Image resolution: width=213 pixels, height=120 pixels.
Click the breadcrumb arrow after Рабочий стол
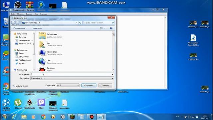pos(39,23)
